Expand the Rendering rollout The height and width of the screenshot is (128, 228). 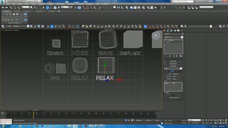point(173,61)
